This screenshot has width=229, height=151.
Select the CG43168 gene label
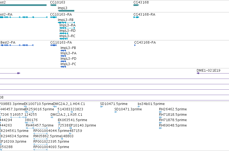(x=141, y=2)
